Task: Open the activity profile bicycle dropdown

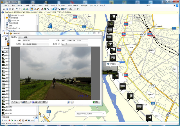Action: [x=72, y=9]
